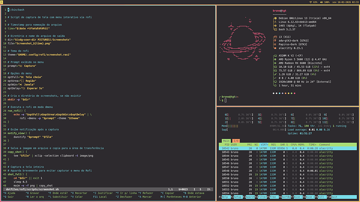Click the disk icon beside 75.57 GiB / 869.09 GiB
Screen dimensions: 360x202
tap(275, 70)
